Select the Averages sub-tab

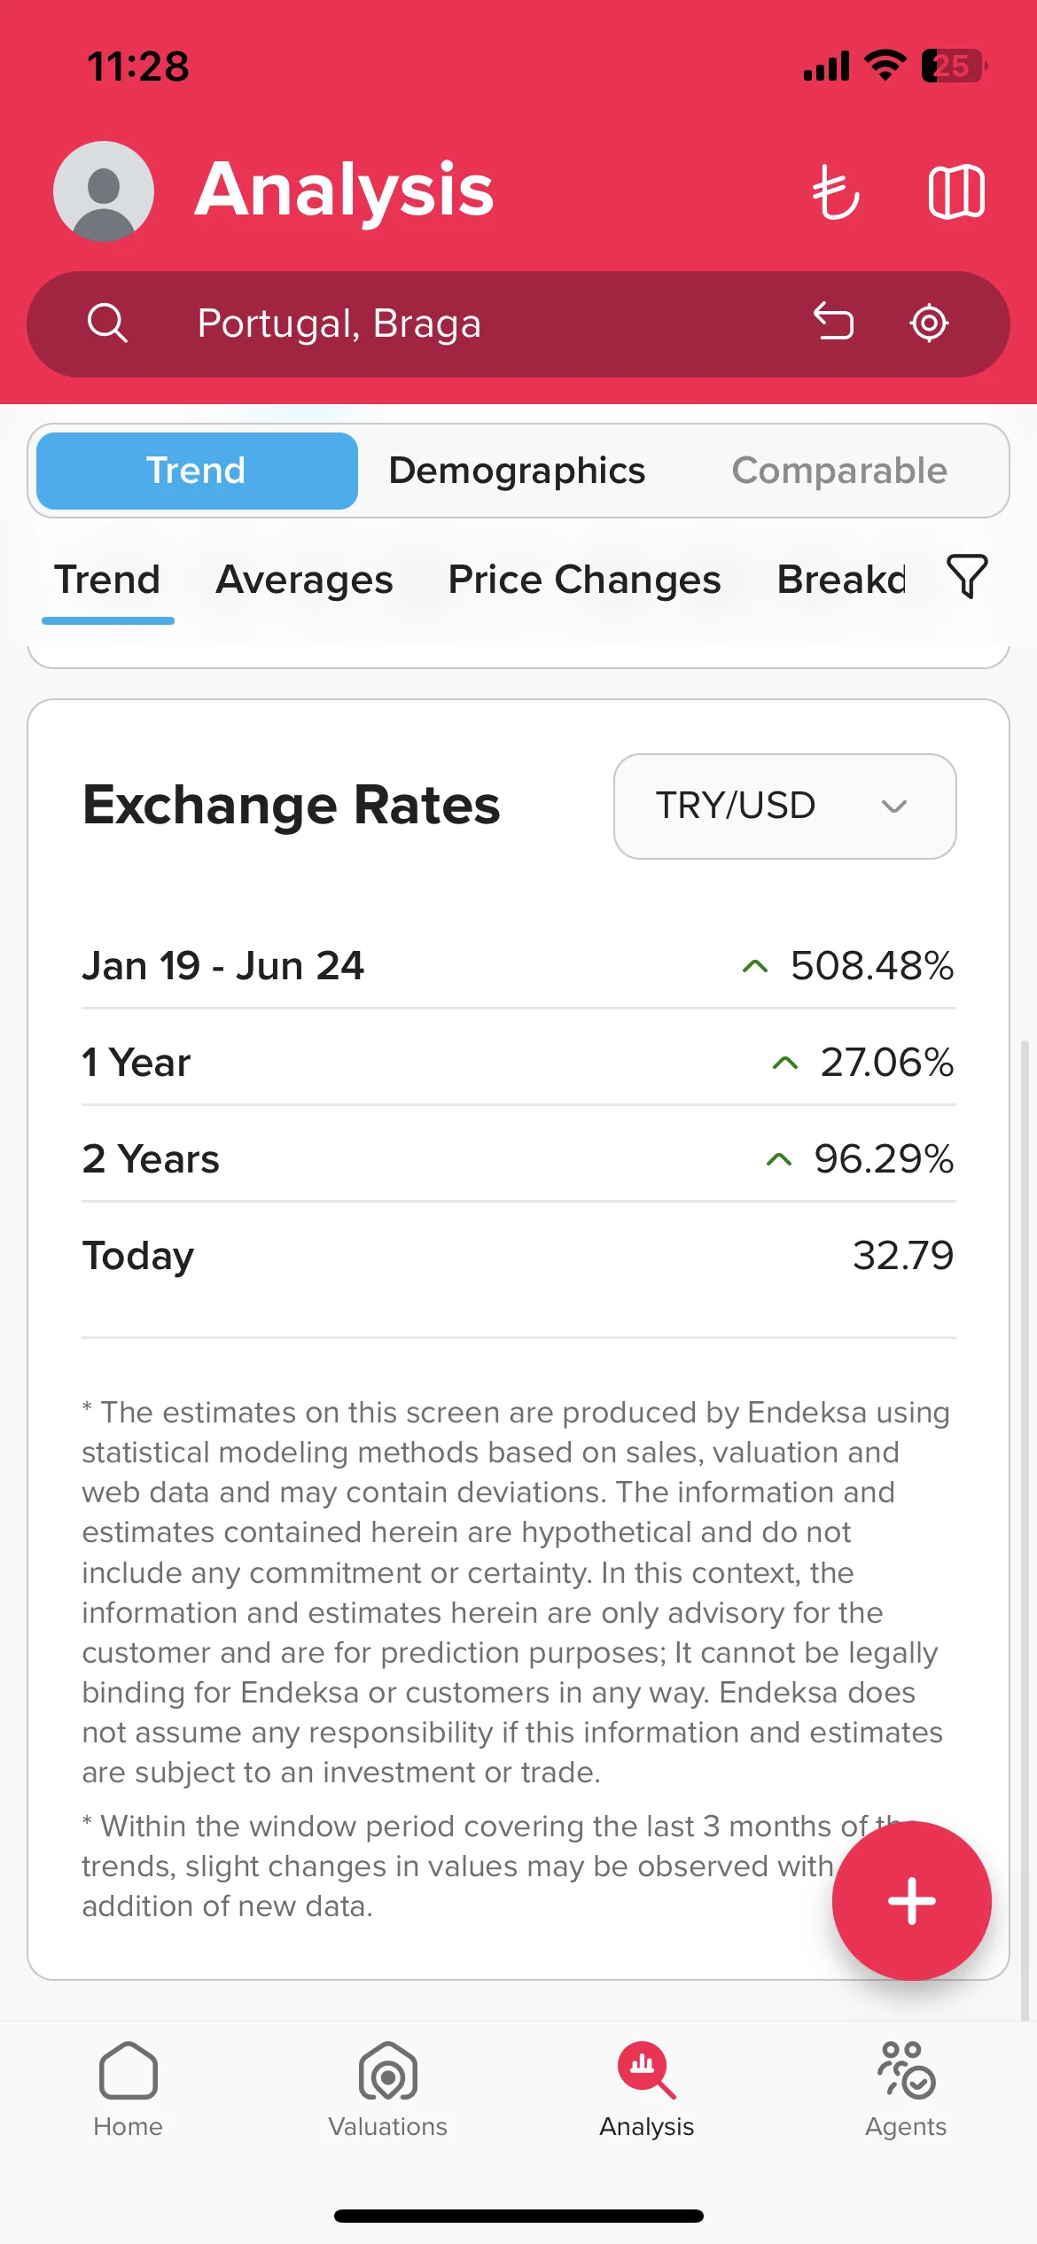304,580
